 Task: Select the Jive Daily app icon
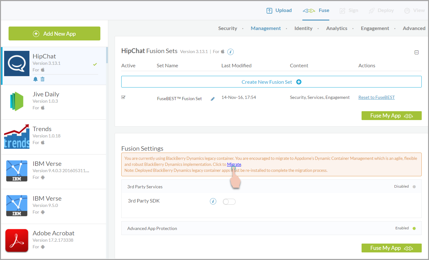17,101
